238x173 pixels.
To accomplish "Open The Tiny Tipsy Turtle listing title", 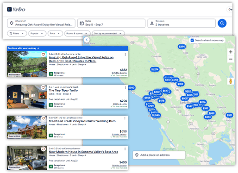I will pyautogui.click(x=63, y=91).
